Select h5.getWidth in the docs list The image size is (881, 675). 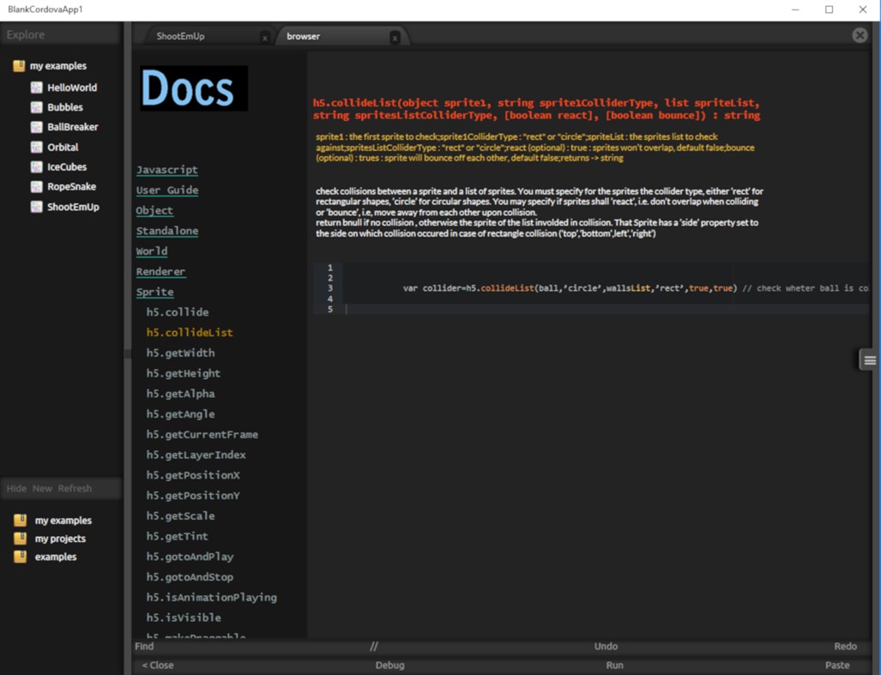click(x=180, y=353)
